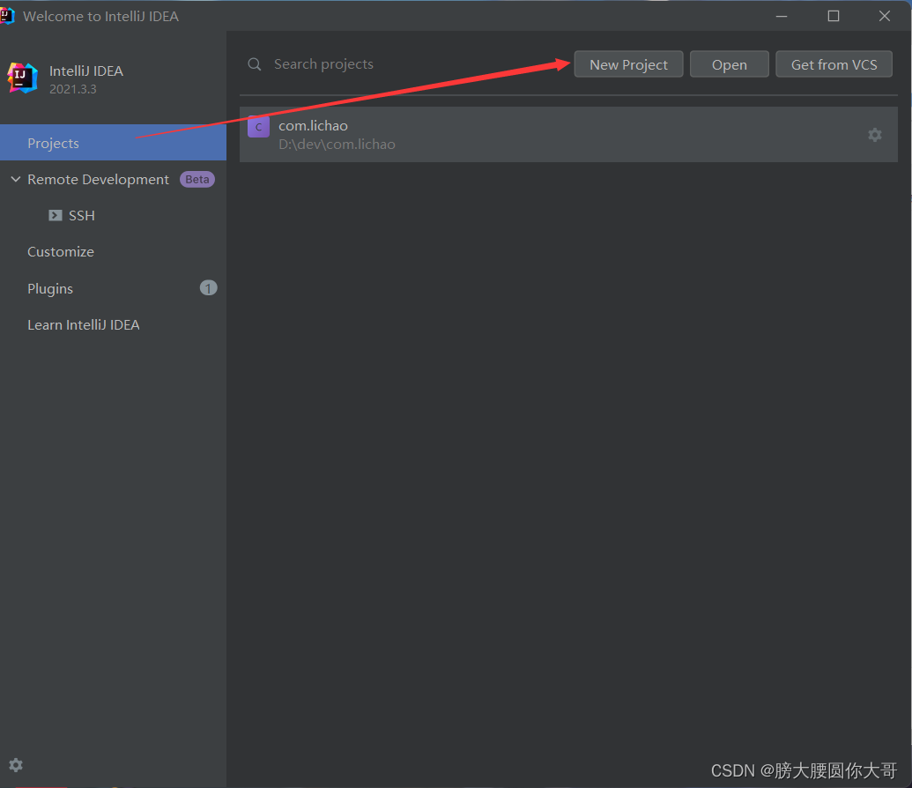Click the IntelliJ IDEA logo

click(x=23, y=78)
